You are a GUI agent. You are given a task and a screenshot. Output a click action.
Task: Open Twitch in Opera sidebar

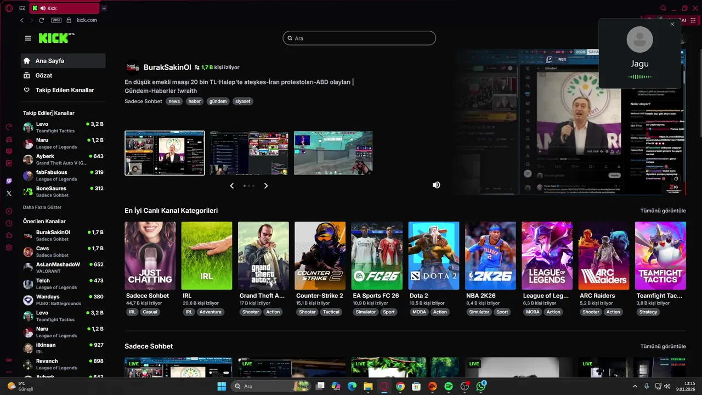[x=9, y=181]
